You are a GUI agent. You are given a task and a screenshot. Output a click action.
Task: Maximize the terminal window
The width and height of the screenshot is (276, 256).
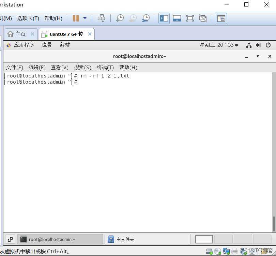click(x=258, y=56)
